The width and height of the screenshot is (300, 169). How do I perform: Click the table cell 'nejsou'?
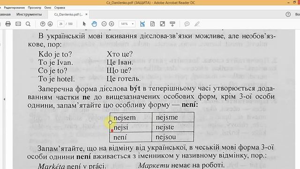pyautogui.click(x=173, y=137)
